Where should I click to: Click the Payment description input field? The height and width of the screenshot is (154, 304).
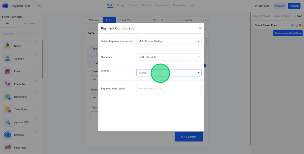coord(169,89)
